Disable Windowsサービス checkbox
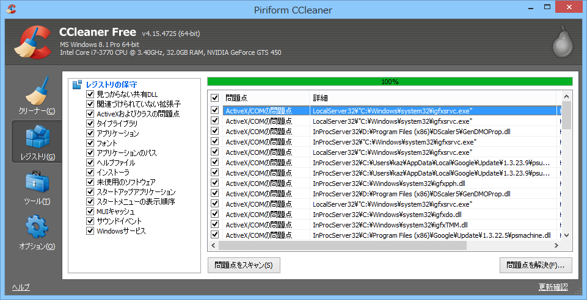 (90, 231)
